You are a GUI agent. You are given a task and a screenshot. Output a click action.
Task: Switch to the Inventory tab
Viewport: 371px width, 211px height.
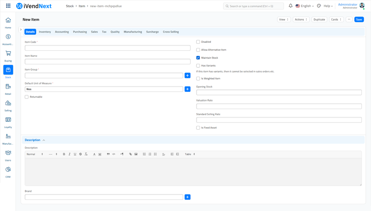click(x=45, y=32)
